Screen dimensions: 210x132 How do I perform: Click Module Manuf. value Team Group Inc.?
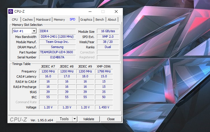pyautogui.click(x=57, y=42)
